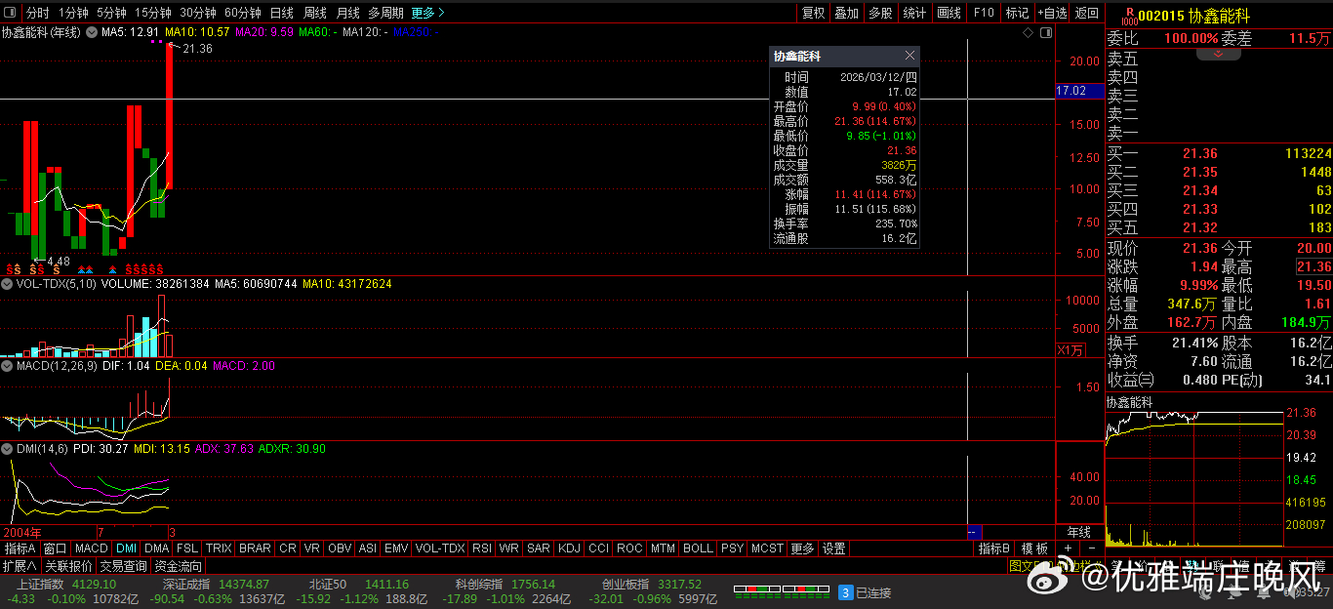Click the 上证指数 4129.10 index entry
Image resolution: width=1333 pixels, height=609 pixels.
[x=66, y=584]
